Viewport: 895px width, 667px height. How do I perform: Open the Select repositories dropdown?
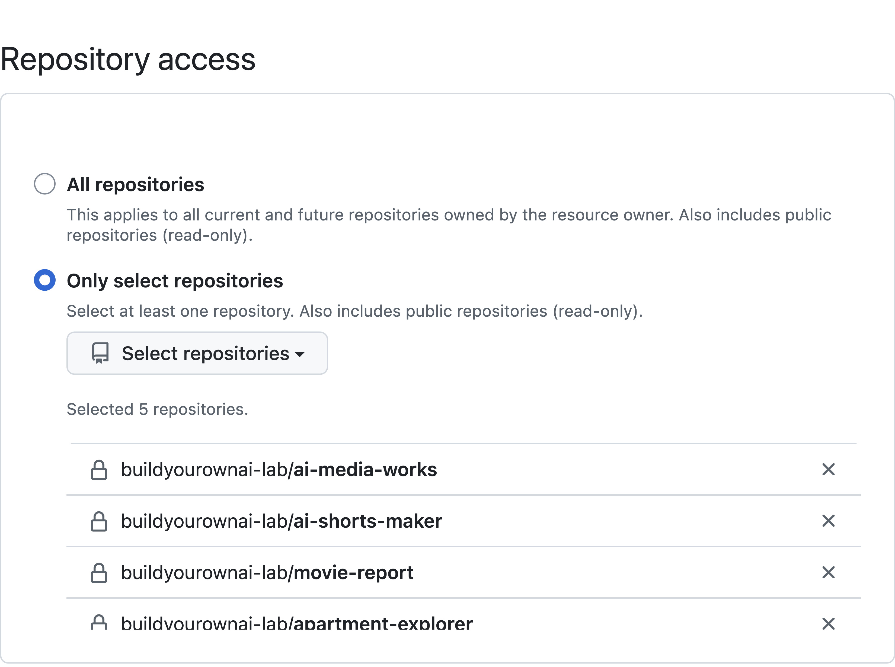click(x=197, y=353)
